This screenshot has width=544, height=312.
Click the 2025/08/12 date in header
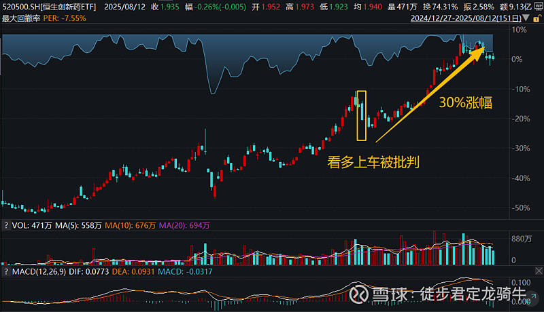pos(124,7)
